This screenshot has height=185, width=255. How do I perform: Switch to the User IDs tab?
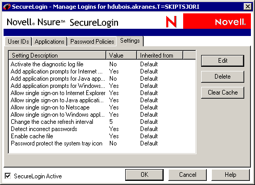[18, 42]
